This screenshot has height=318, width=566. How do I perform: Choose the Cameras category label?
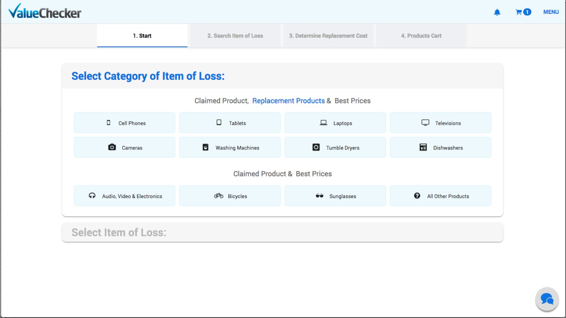pyautogui.click(x=132, y=148)
